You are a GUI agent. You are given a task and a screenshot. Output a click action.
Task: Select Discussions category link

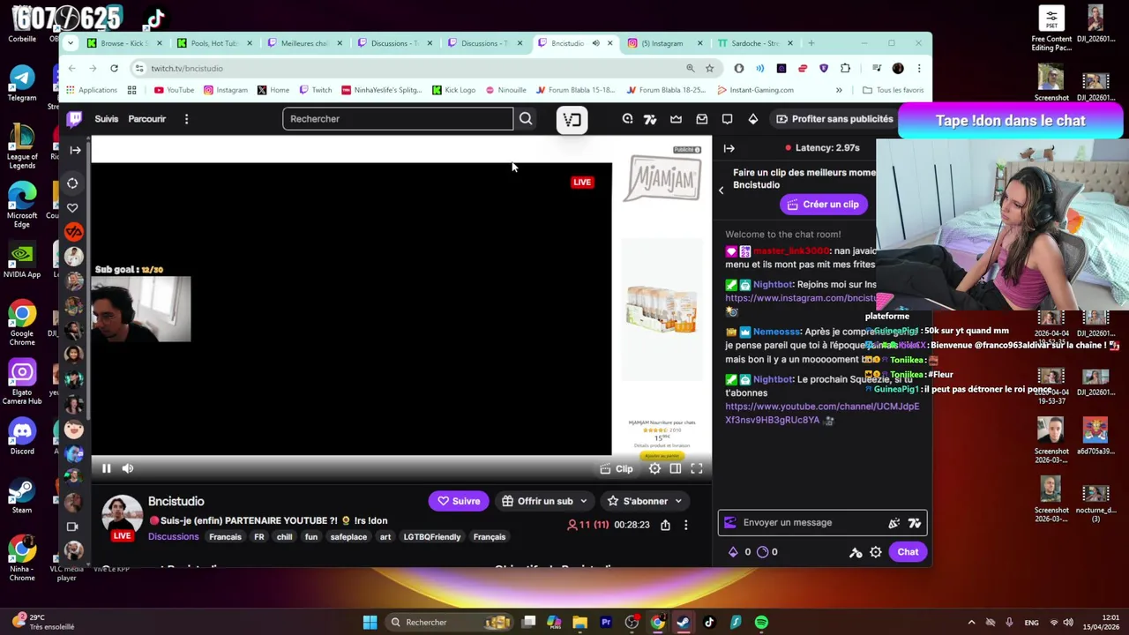173,537
